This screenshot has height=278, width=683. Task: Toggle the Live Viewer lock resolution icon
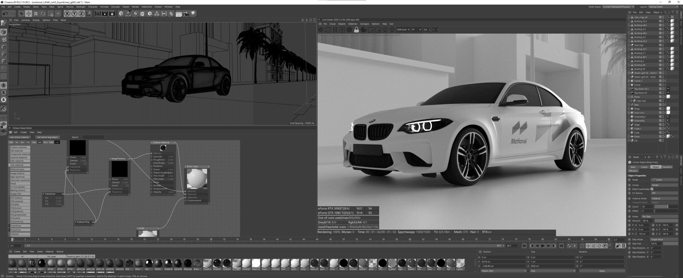[x=356, y=30]
